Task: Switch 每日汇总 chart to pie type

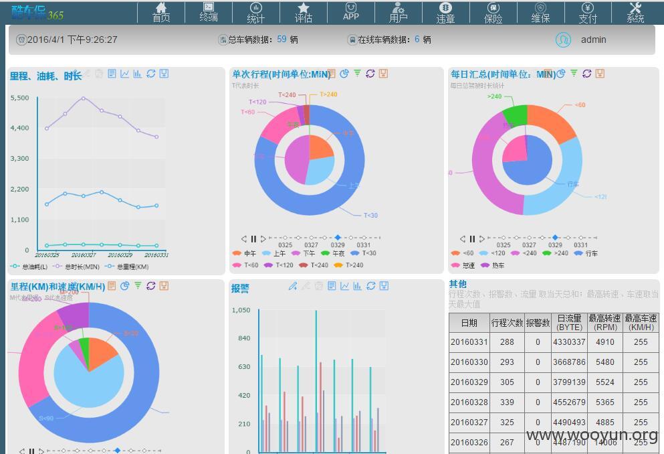Action: (560, 74)
